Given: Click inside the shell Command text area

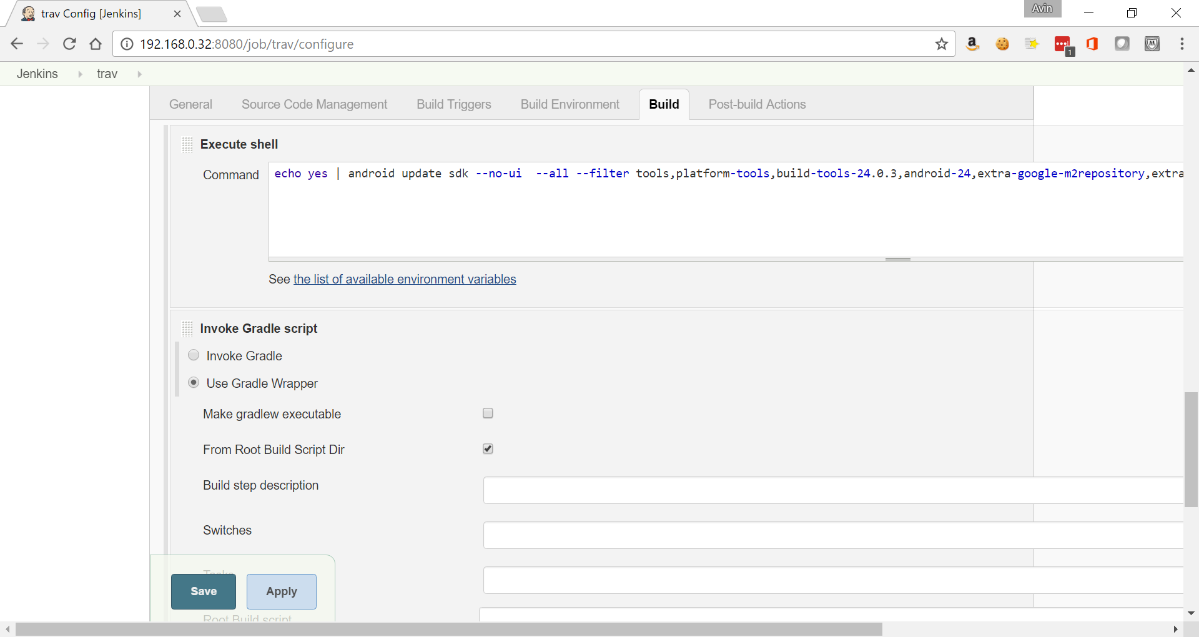Looking at the screenshot, I should 726,210.
